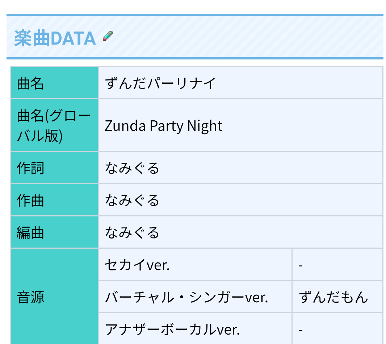Click the dash value next to セカイver.
The width and height of the screenshot is (386, 344).
[300, 266]
